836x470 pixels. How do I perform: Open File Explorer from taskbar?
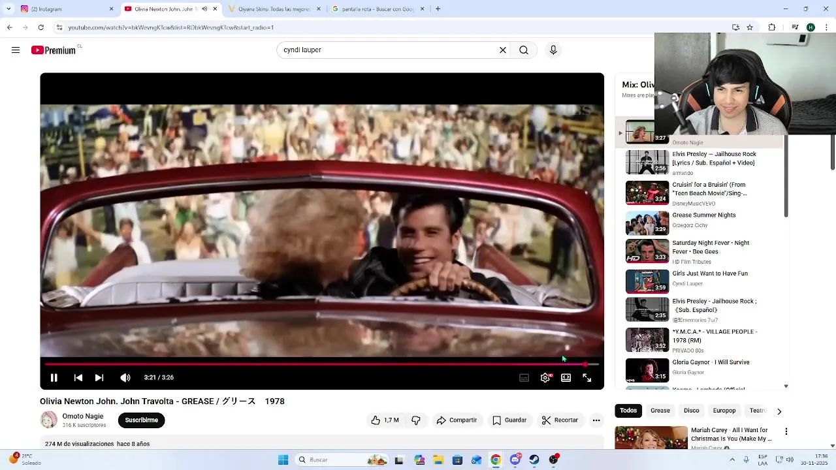pyautogui.click(x=438, y=460)
